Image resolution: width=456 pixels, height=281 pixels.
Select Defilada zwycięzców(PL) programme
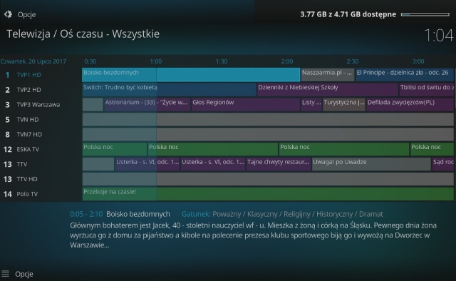[410, 105]
